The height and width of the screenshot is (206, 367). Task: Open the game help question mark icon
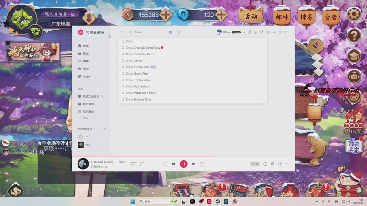354,36
